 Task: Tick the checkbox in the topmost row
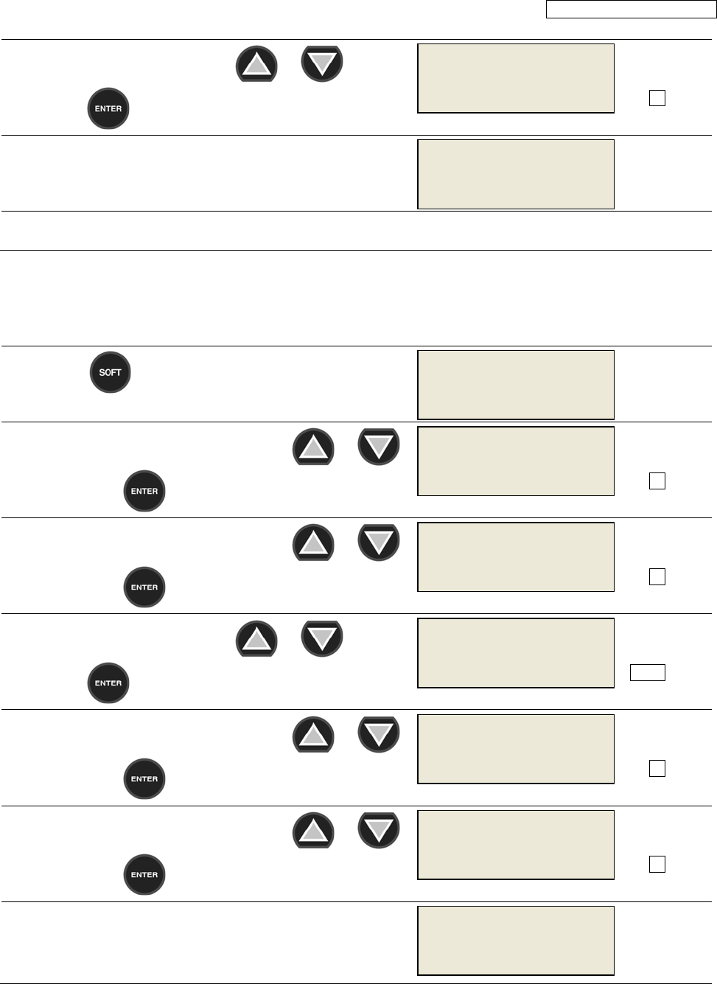tap(657, 98)
